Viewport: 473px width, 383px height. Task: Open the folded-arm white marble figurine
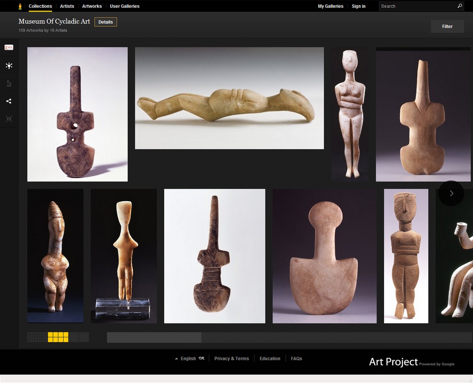click(x=350, y=114)
